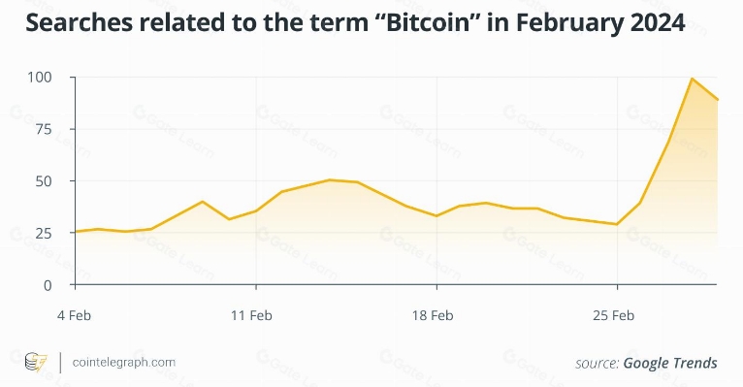Select the peak point near 100

(692, 79)
